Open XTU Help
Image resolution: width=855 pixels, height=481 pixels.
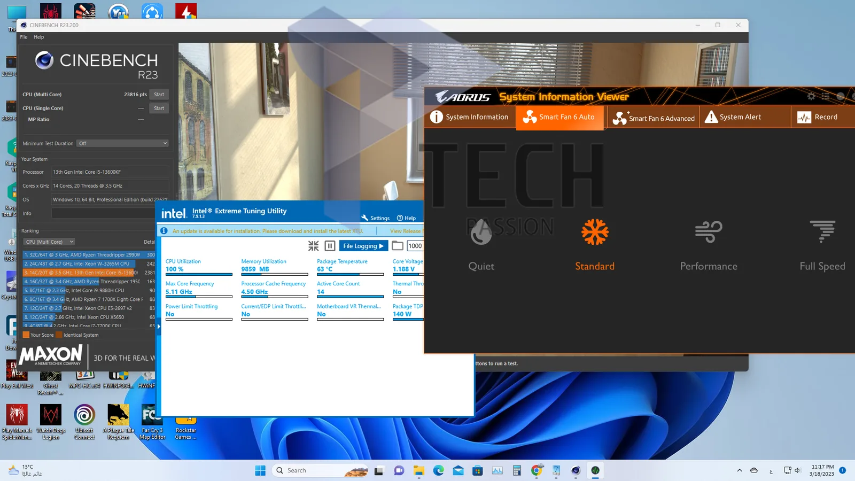[x=406, y=218]
